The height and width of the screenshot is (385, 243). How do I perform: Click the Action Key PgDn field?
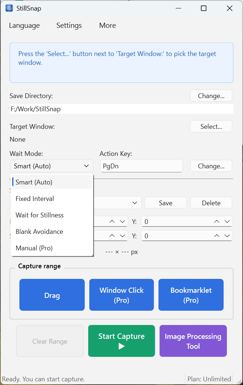click(x=141, y=166)
